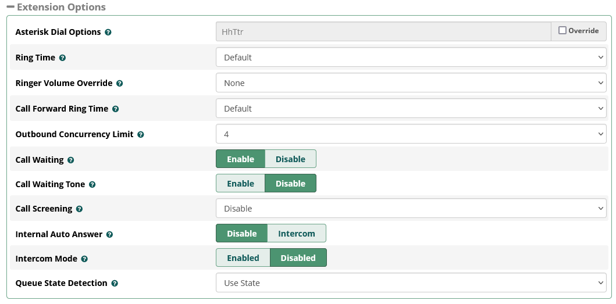616x304 pixels.
Task: Set Internal Auto Answer to Intercom
Action: [x=296, y=234]
